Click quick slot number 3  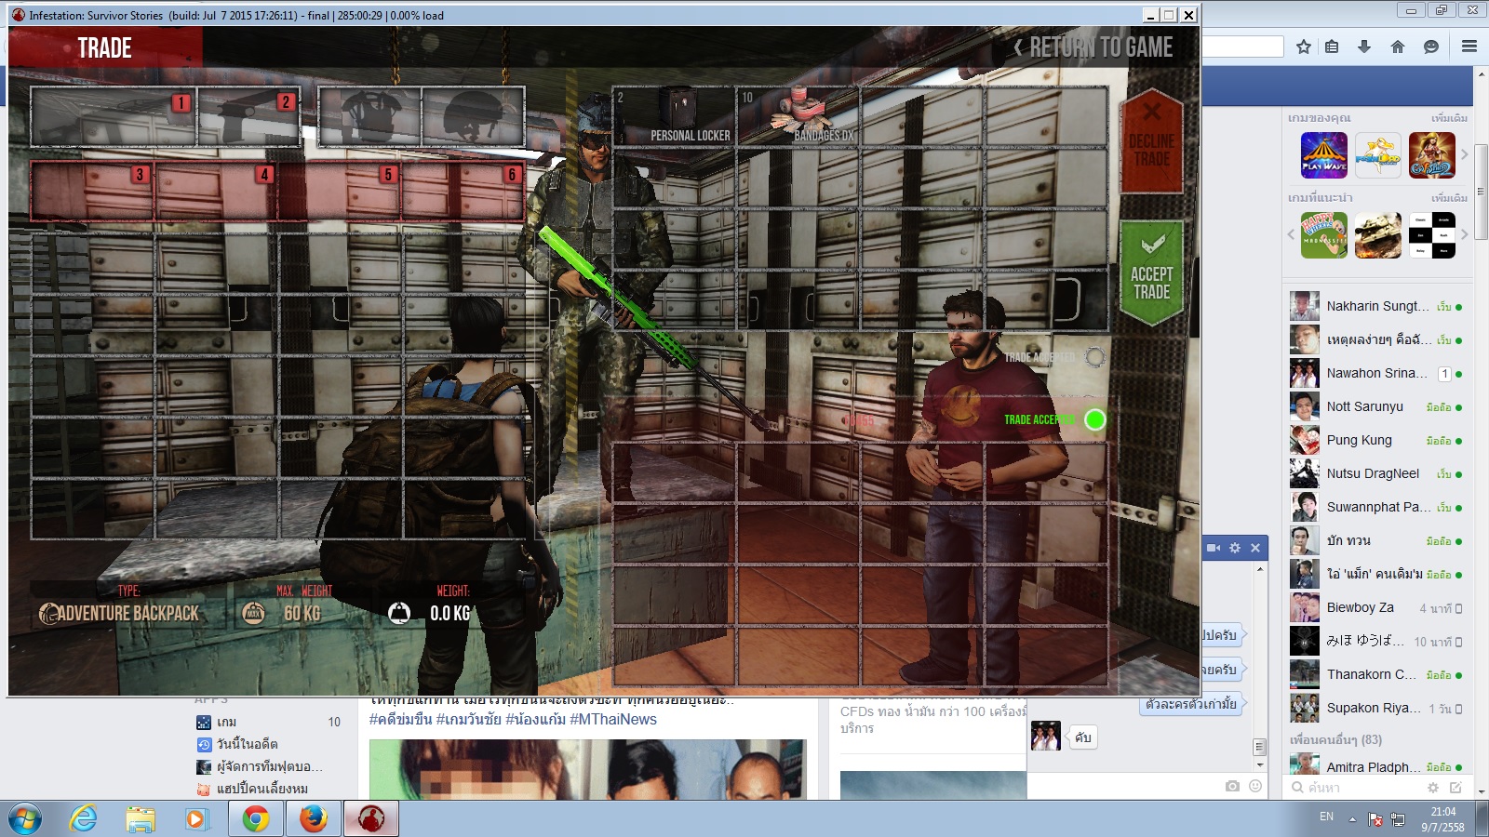tap(92, 191)
